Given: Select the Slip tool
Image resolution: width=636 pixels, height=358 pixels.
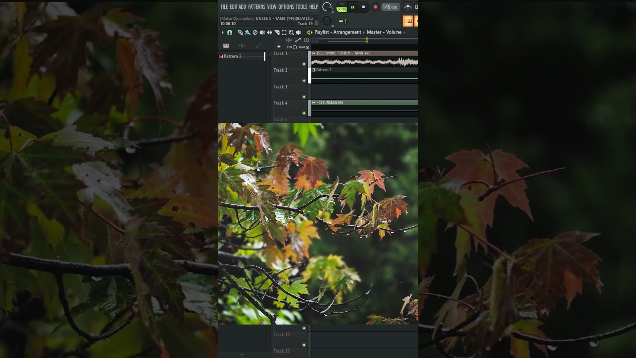Looking at the screenshot, I should coord(269,32).
